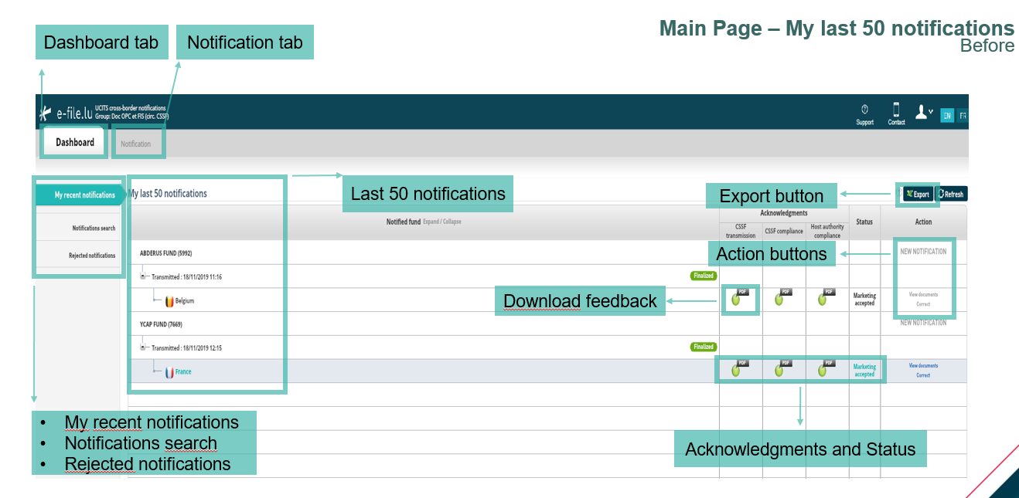The height and width of the screenshot is (498, 1019).
Task: Click the Notified fund column header
Action: pos(404,222)
